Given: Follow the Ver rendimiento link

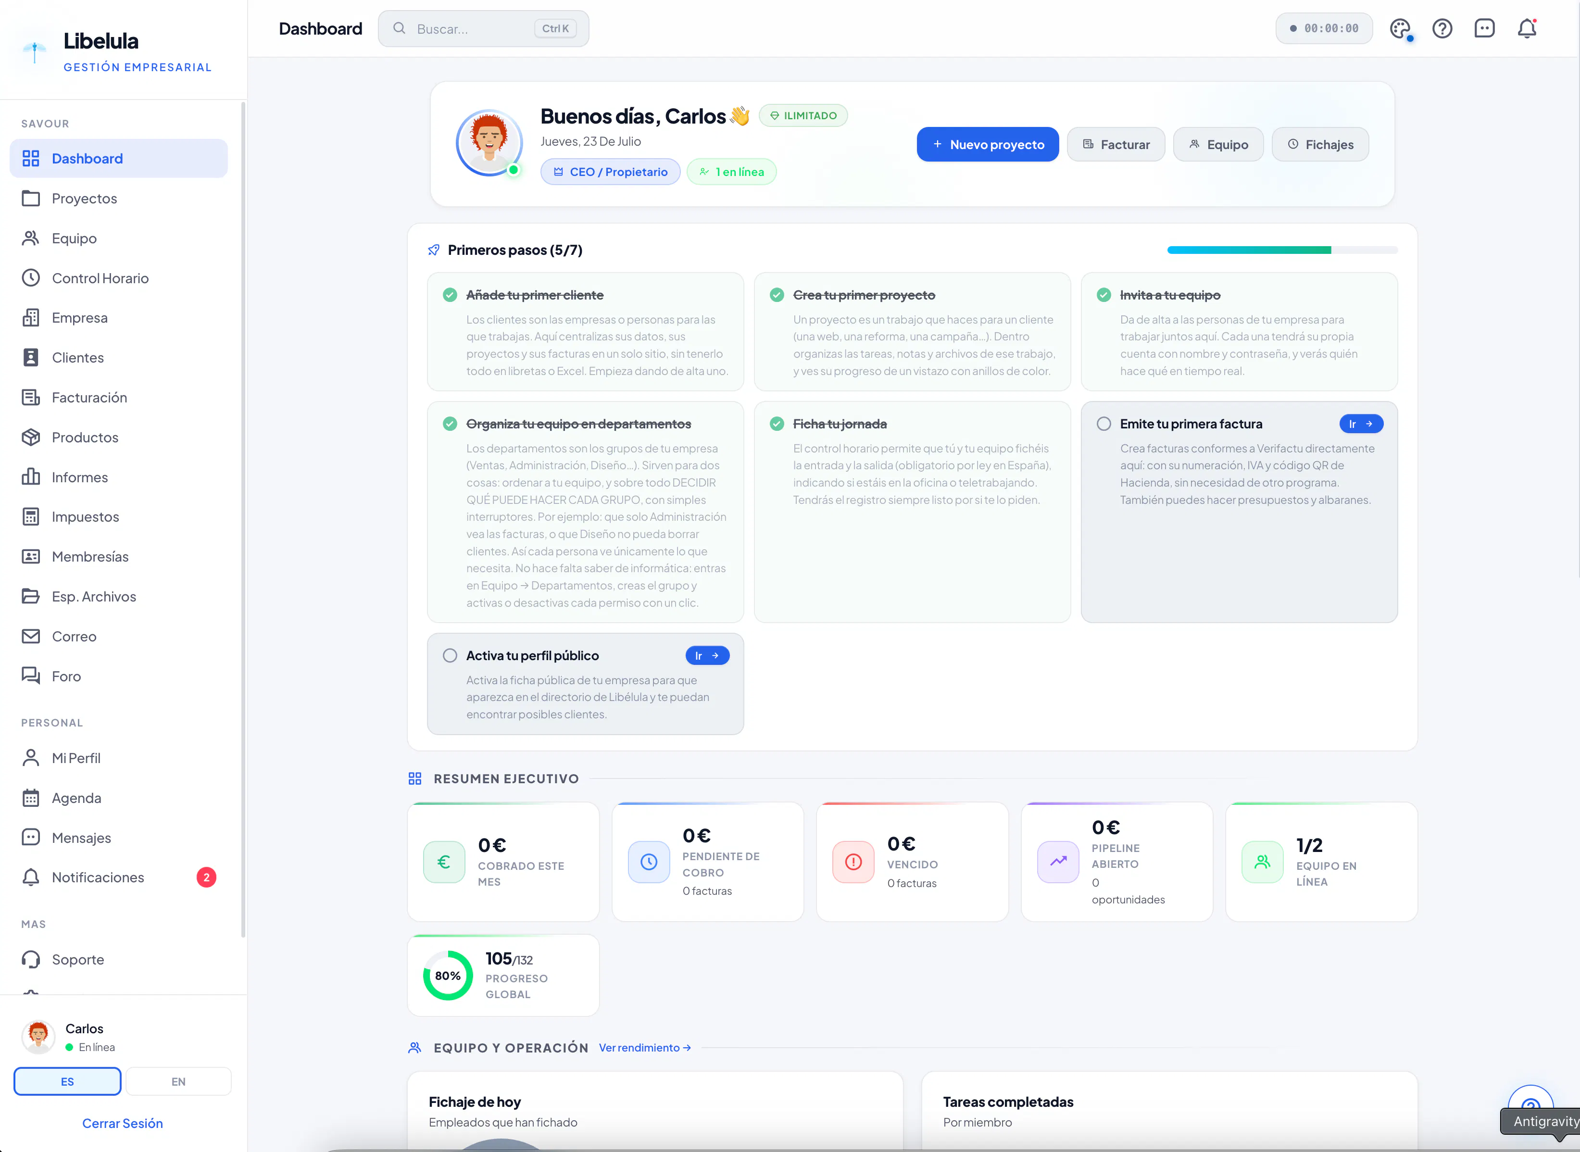Looking at the screenshot, I should click(645, 1047).
